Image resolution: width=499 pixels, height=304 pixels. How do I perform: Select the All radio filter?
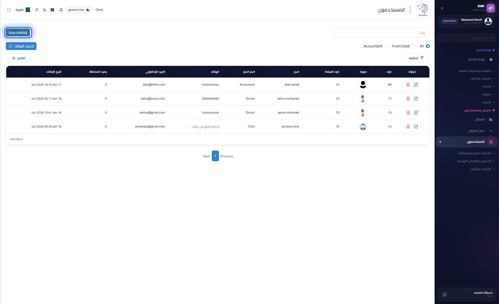click(428, 46)
